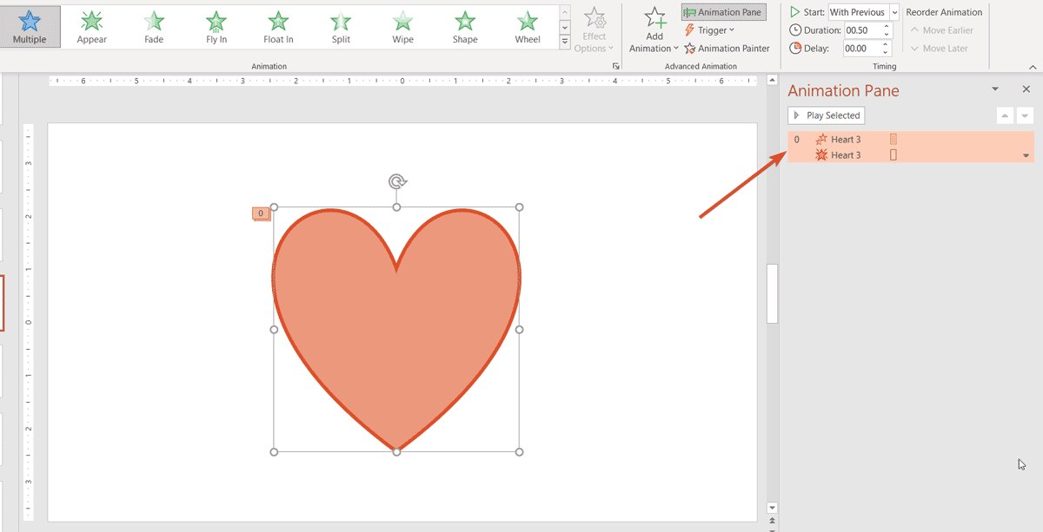Viewport: 1043px width, 532px height.
Task: Click the Play Selected button
Action: click(826, 115)
